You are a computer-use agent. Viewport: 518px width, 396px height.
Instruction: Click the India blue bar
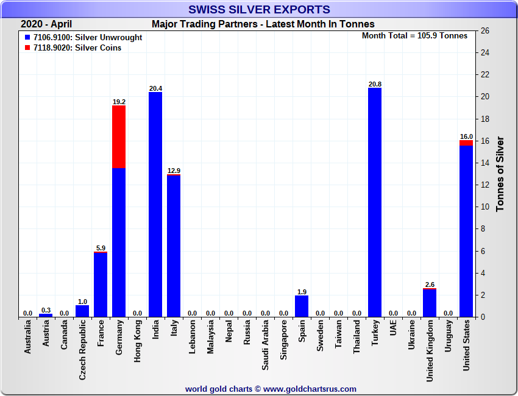(x=155, y=204)
